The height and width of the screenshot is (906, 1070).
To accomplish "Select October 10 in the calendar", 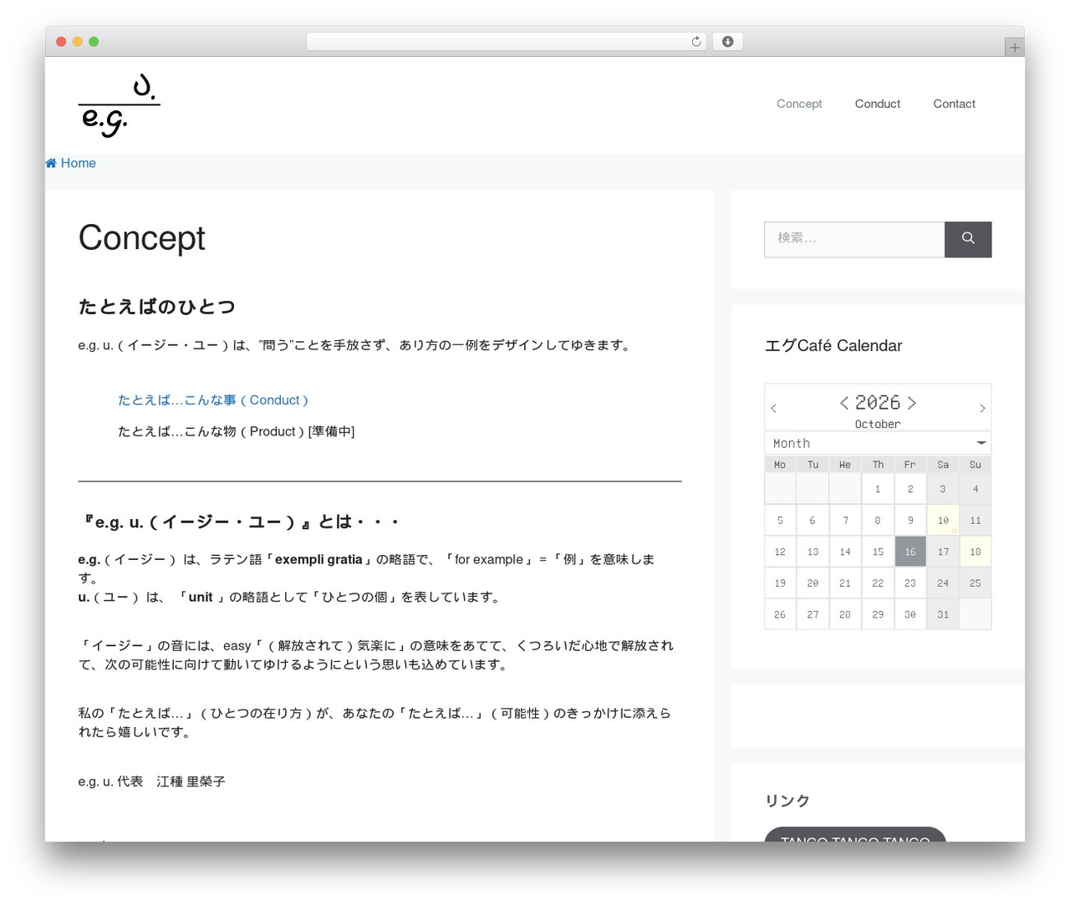I will click(x=943, y=520).
